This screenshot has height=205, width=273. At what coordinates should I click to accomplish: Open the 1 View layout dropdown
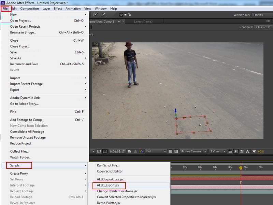coord(218,151)
